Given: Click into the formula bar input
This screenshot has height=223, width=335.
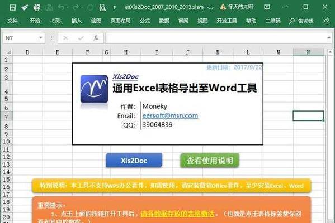Looking at the screenshot, I should (216, 38).
